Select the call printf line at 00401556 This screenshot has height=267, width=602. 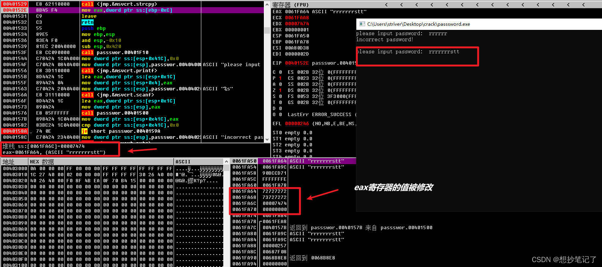point(133,71)
